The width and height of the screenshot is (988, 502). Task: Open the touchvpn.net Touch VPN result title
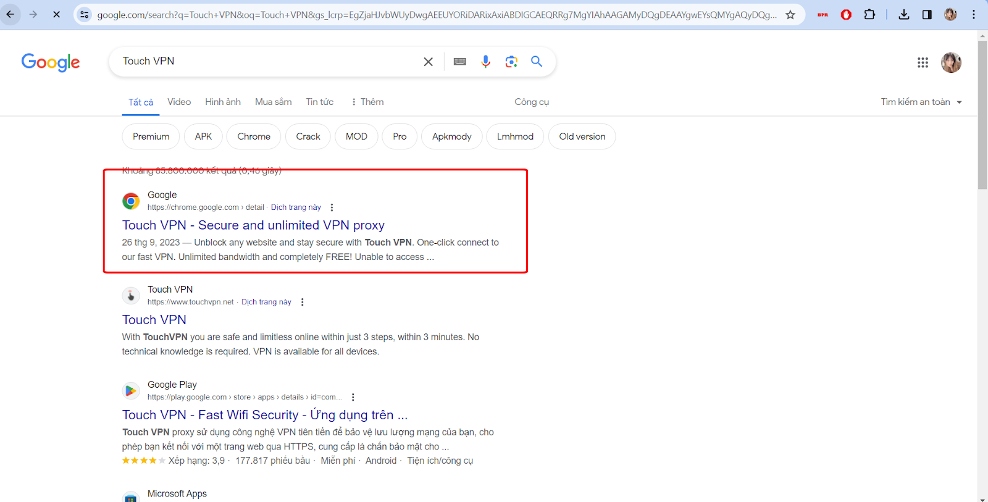click(154, 320)
